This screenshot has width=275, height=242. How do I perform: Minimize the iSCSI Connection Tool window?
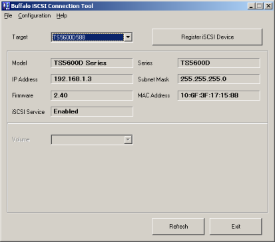(x=251, y=6)
